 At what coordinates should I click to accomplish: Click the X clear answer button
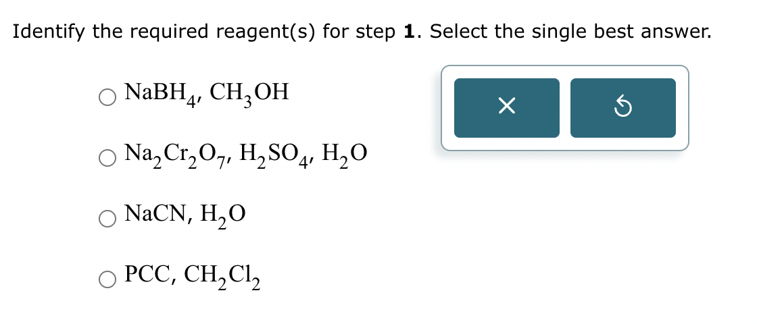pos(506,107)
